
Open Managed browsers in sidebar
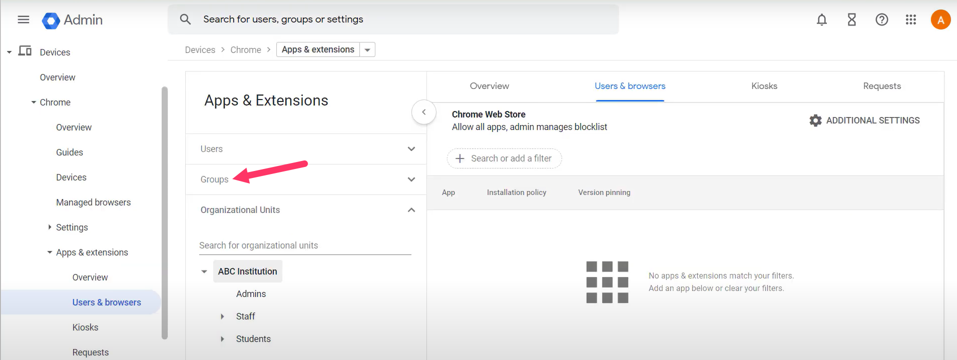(93, 202)
